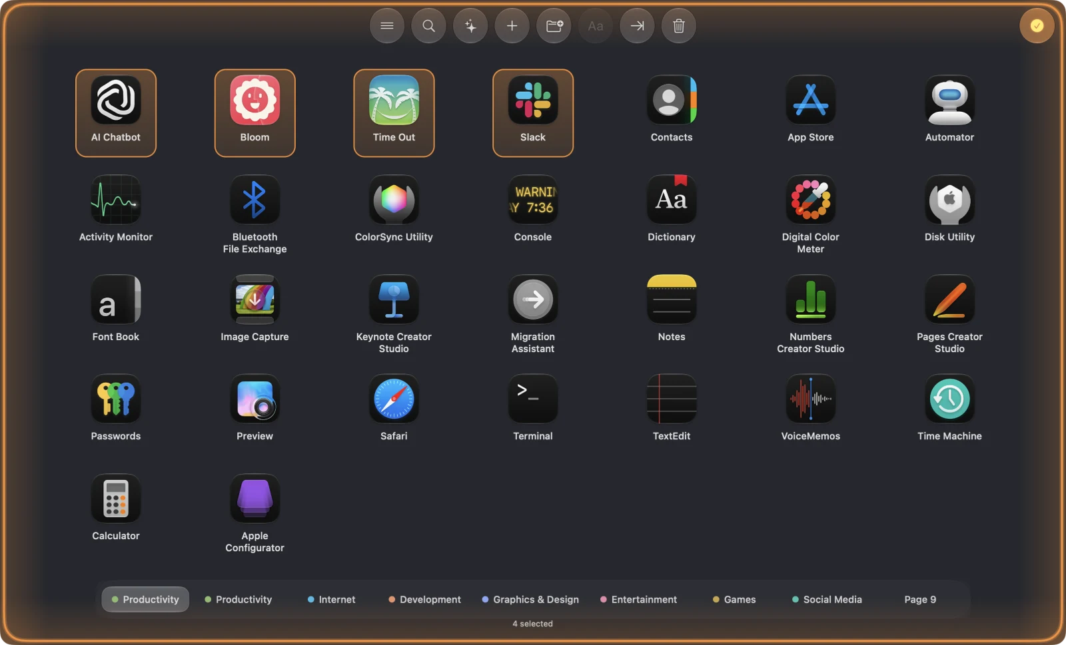This screenshot has width=1066, height=645.
Task: Select the Calculator app icon
Action: coord(116,499)
